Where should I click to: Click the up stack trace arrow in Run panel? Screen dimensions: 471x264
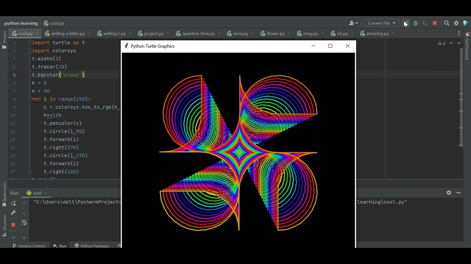click(24, 203)
